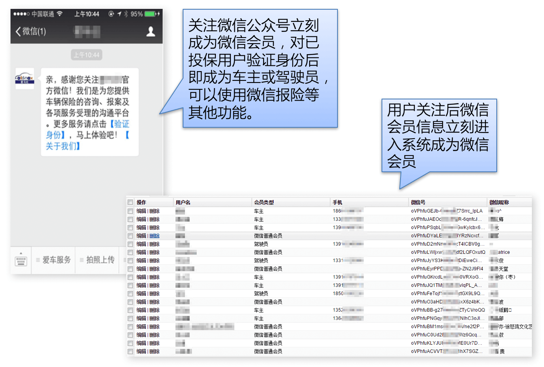This screenshot has width=544, height=367.
Task: Select WeChat ID oVPhfuPSqbL cell
Action: (x=448, y=228)
